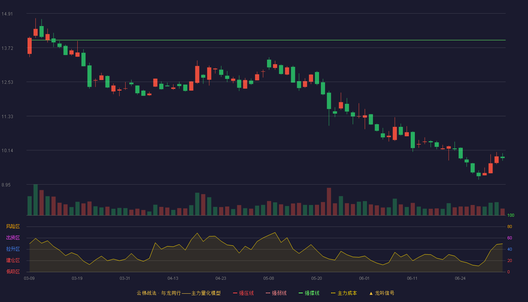
Task: Click the 8.95 price axis label
Action: coord(6,185)
